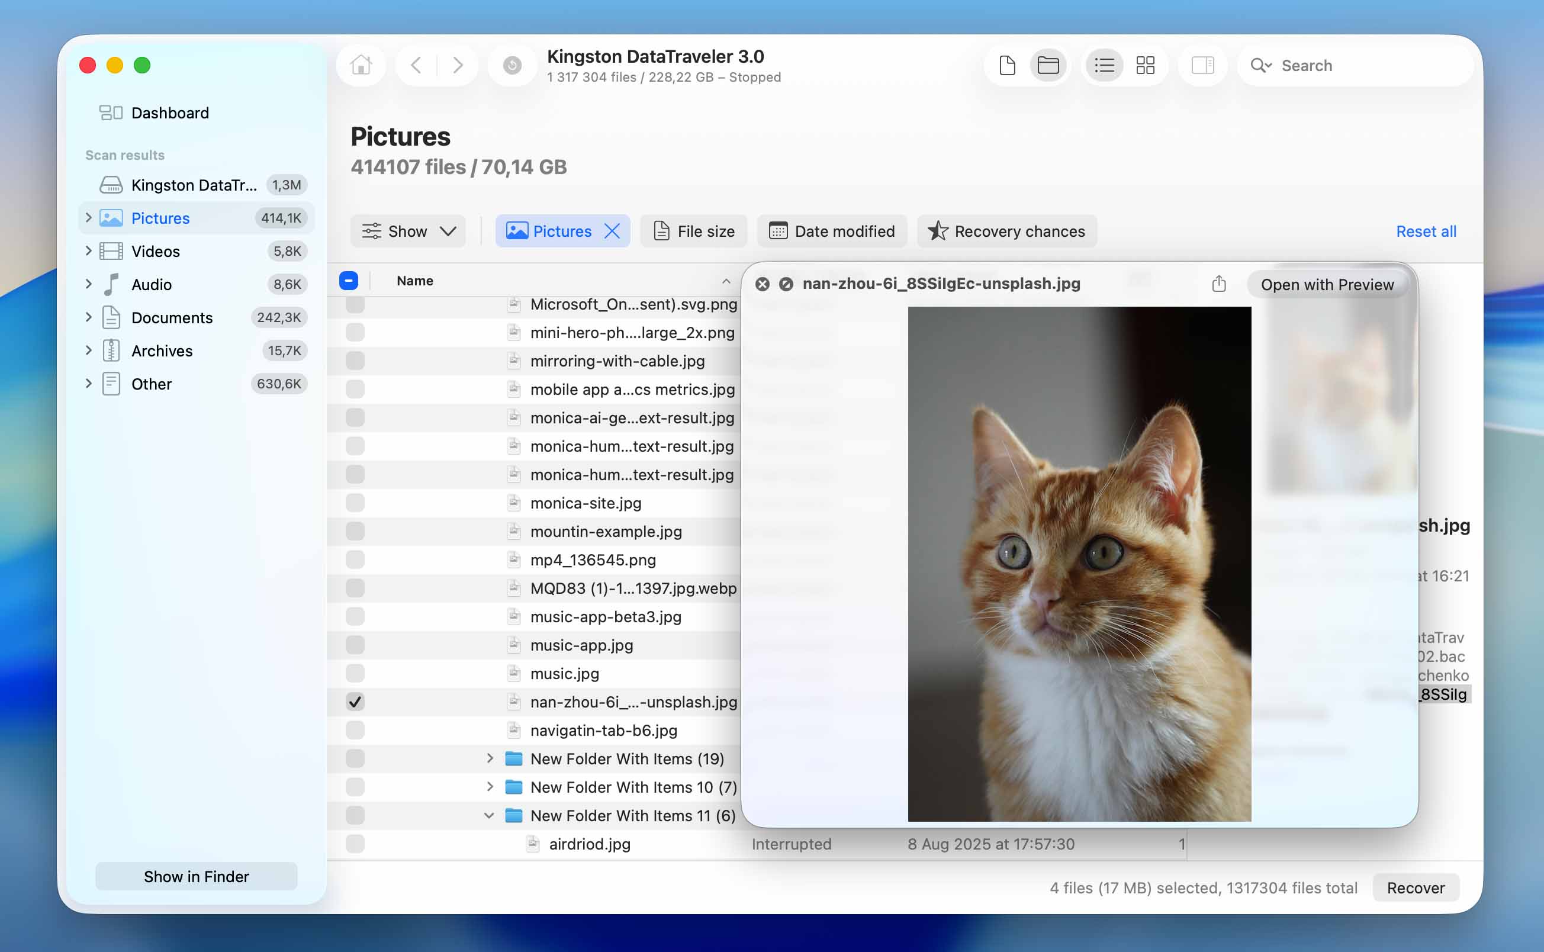Click Open with Preview button
The width and height of the screenshot is (1544, 952).
pos(1327,285)
